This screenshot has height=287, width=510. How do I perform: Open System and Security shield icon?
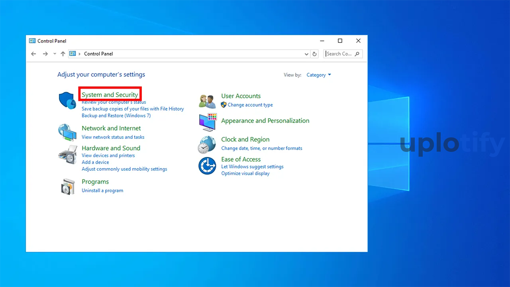pyautogui.click(x=67, y=100)
